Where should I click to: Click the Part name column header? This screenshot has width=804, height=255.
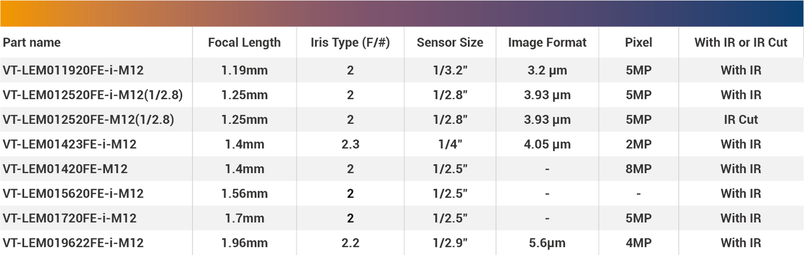(x=32, y=42)
